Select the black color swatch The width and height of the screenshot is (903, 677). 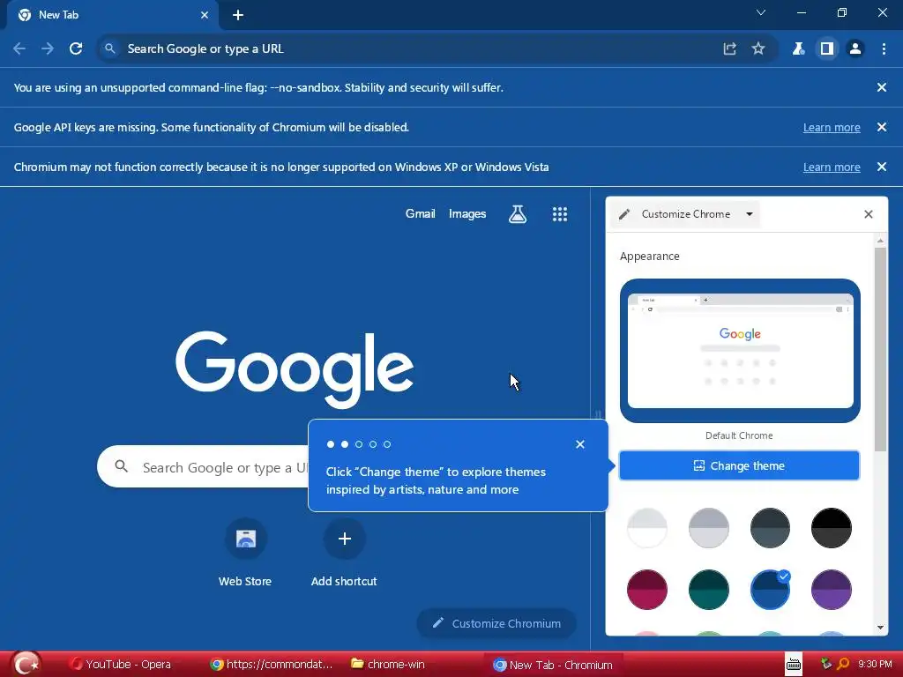[x=831, y=528]
